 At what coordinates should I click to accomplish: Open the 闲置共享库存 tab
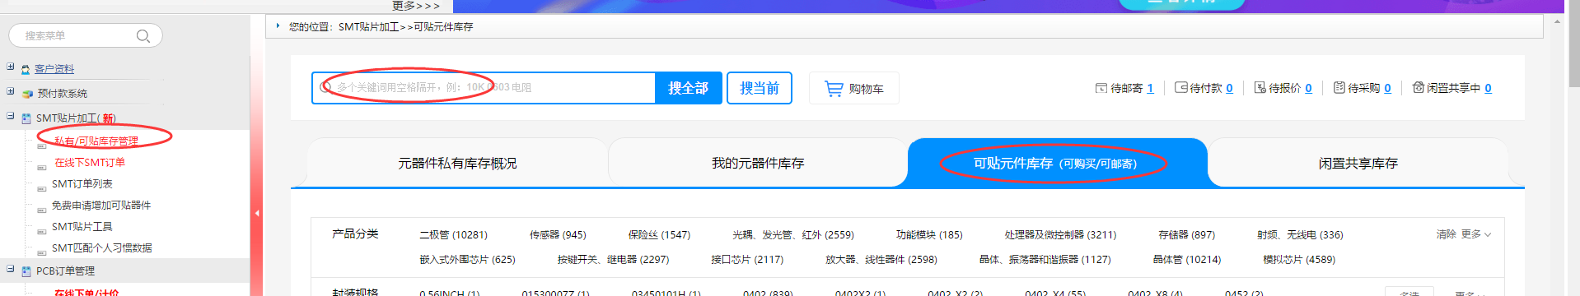click(1358, 164)
